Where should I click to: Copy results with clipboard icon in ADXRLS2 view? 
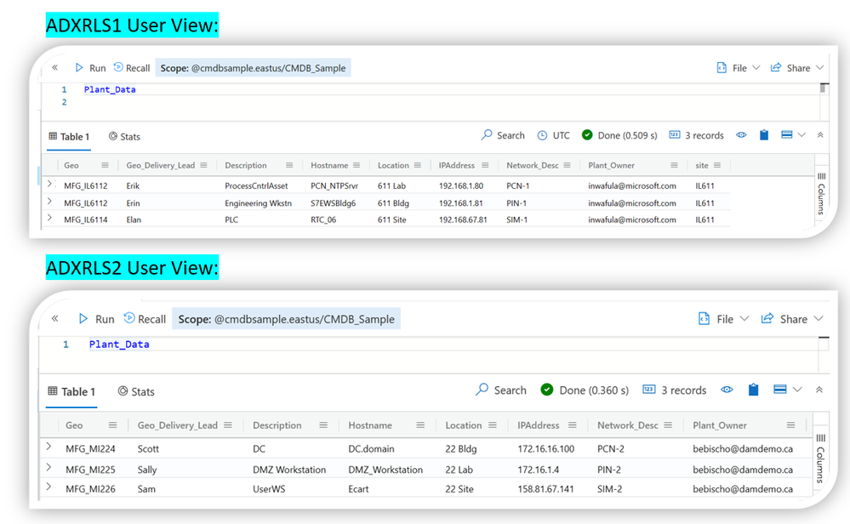(x=754, y=390)
